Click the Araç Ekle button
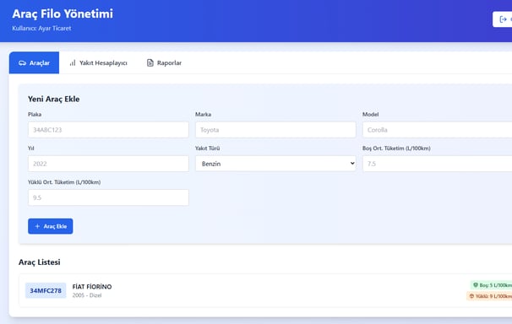This screenshot has height=324, width=512. pos(51,226)
